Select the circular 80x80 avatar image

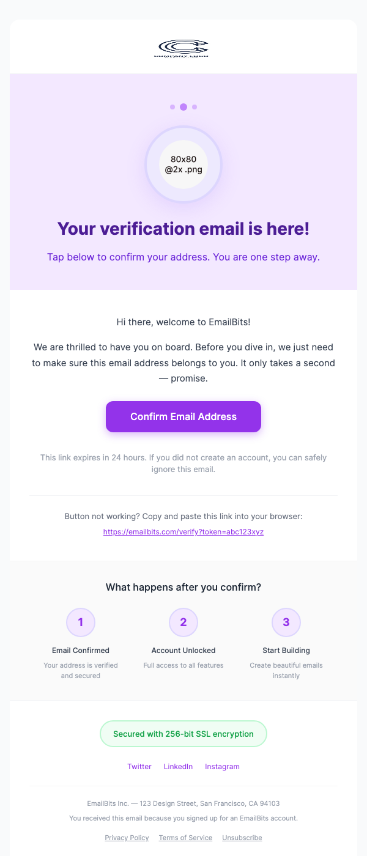point(183,165)
